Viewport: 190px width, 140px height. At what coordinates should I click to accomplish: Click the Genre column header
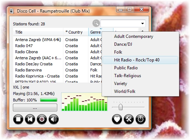[x=95, y=32]
